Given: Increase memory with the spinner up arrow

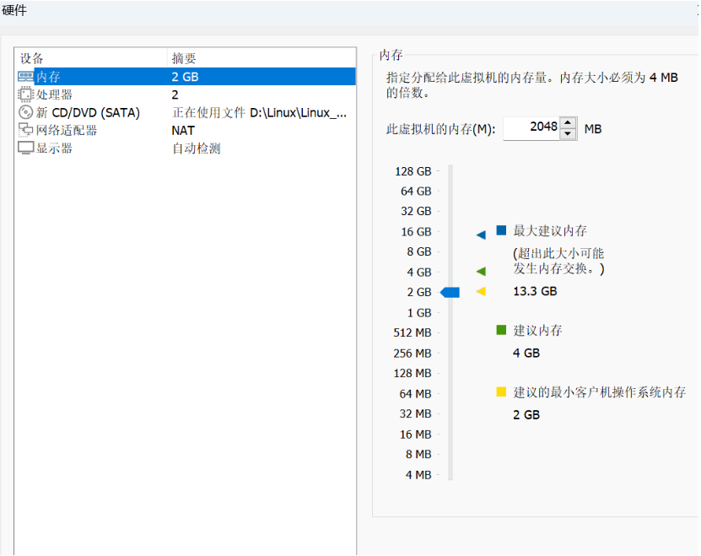Looking at the screenshot, I should click(x=568, y=122).
